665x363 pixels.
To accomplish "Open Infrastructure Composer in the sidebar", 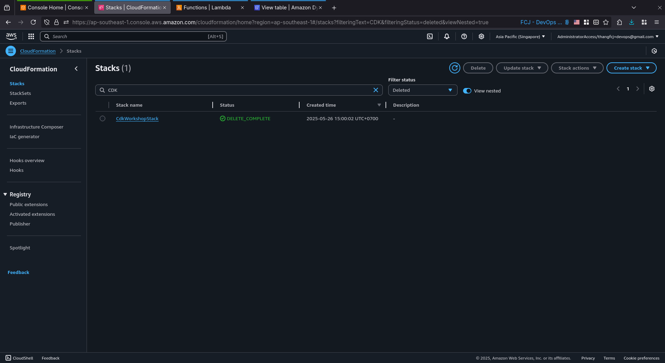I will (36, 127).
